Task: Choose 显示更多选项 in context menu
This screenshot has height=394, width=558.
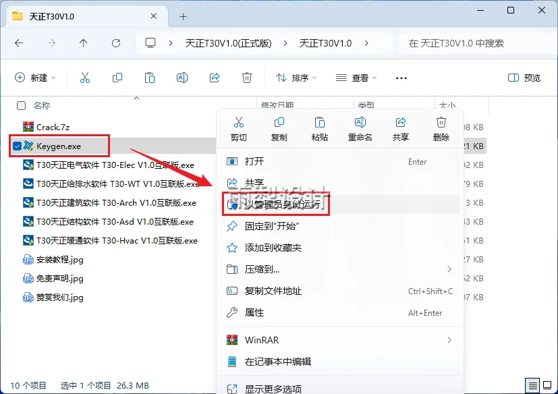Action: pyautogui.click(x=341, y=389)
